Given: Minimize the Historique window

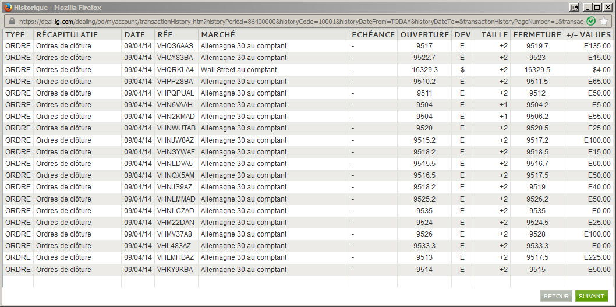Looking at the screenshot, I should pos(587,8).
